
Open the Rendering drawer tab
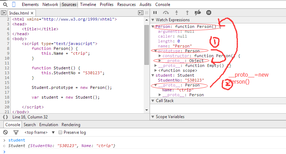click(71, 125)
